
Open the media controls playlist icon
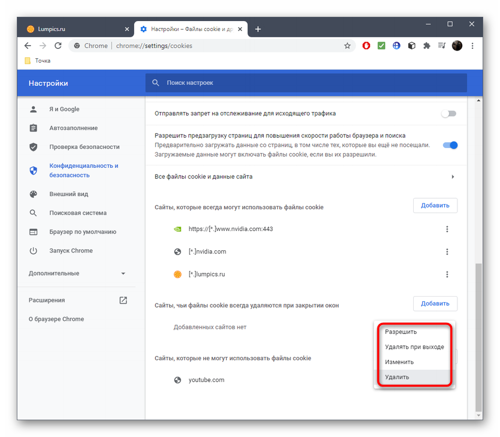pos(442,46)
